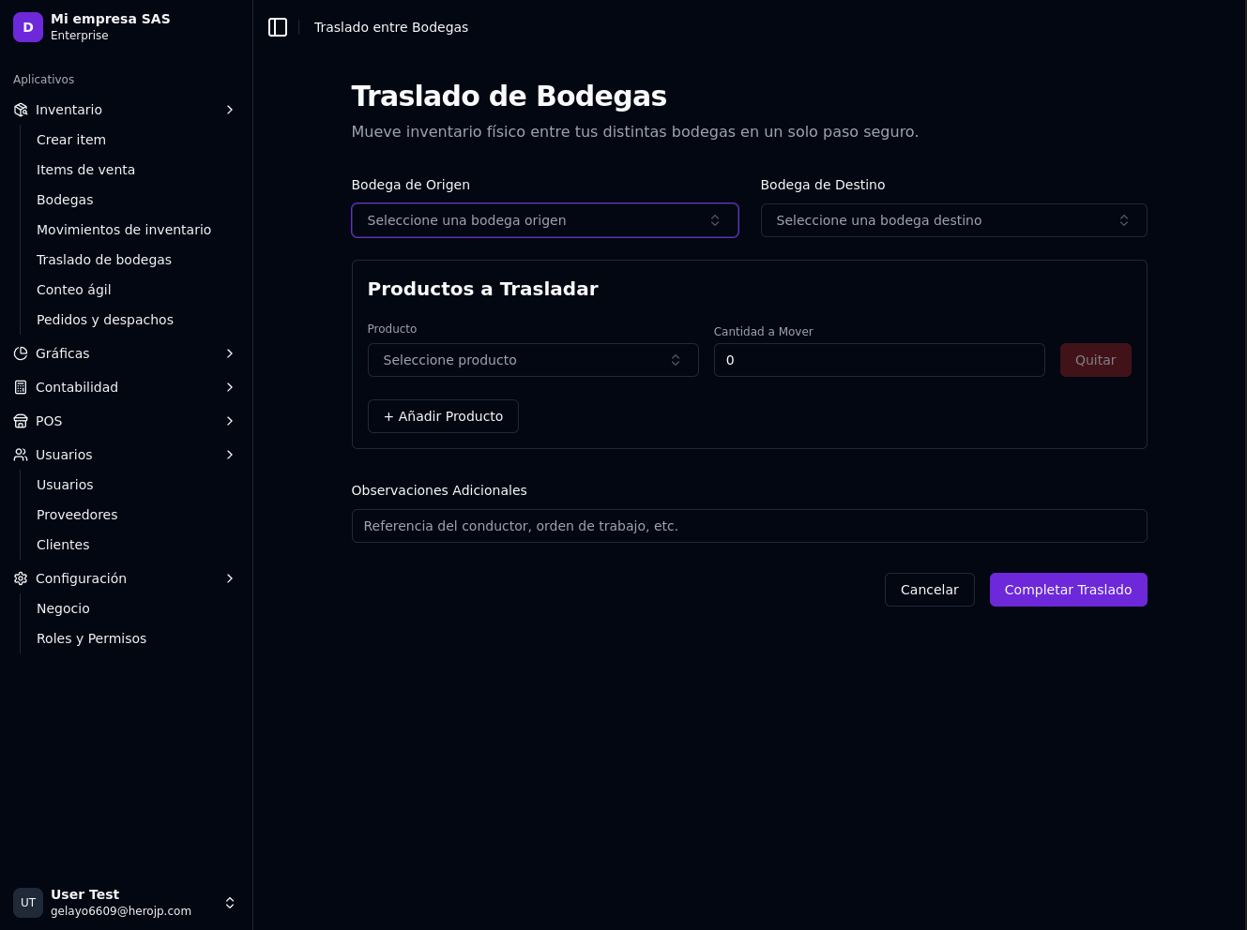Open Movimientos de inventario
Viewport: 1247px width, 930px height.
[x=124, y=230]
